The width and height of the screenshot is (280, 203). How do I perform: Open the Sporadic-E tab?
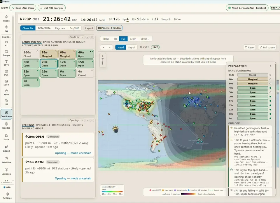(43, 125)
